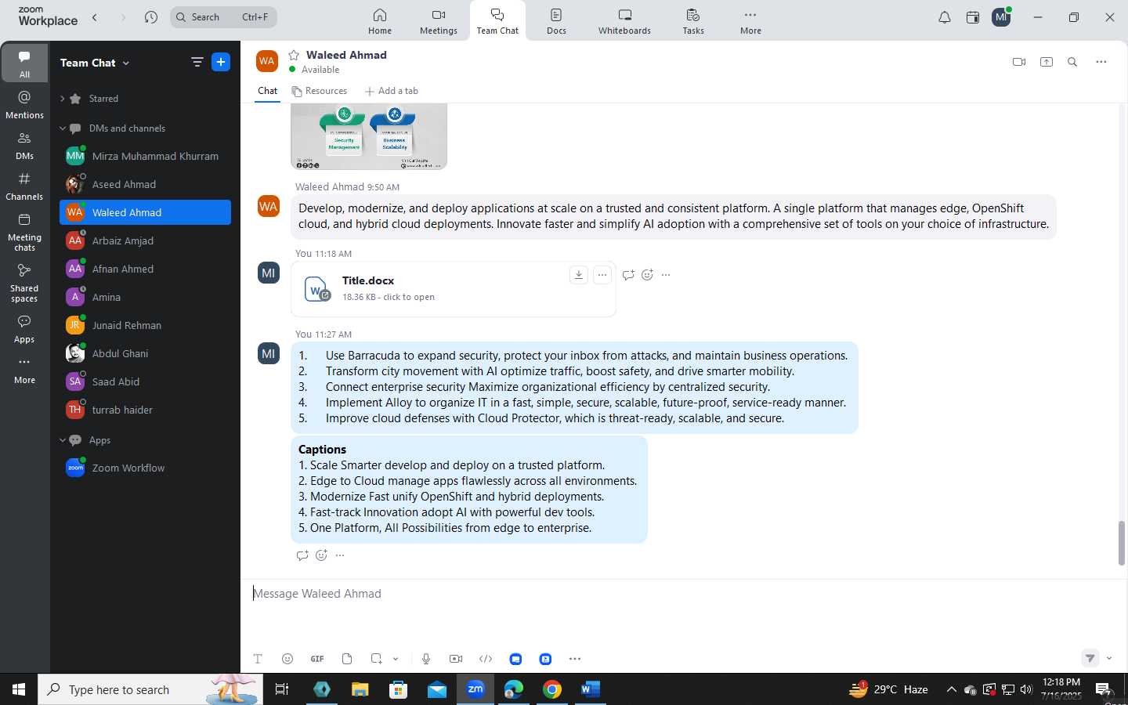Go to the Docs section
Image resolution: width=1128 pixels, height=705 pixels.
[x=556, y=21]
